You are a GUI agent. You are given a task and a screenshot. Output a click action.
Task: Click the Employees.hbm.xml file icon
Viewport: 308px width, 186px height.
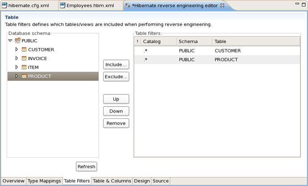coord(62,6)
